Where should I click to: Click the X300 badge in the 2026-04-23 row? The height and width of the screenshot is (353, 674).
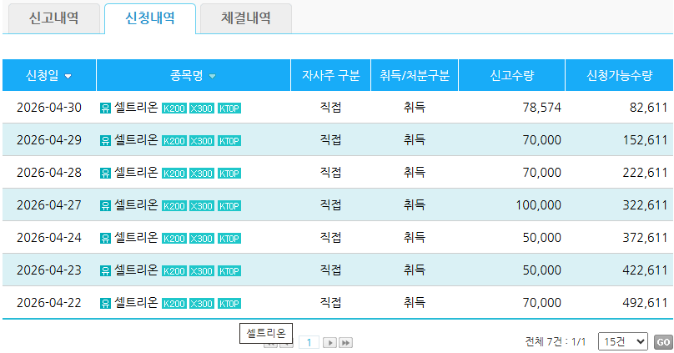(202, 270)
